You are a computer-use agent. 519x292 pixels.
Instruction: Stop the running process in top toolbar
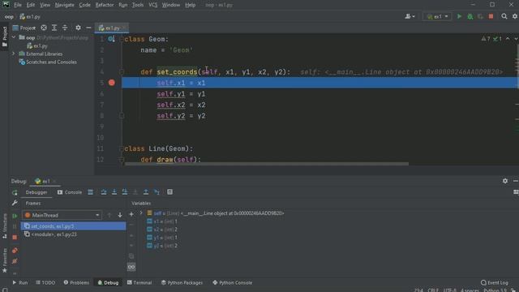click(491, 16)
